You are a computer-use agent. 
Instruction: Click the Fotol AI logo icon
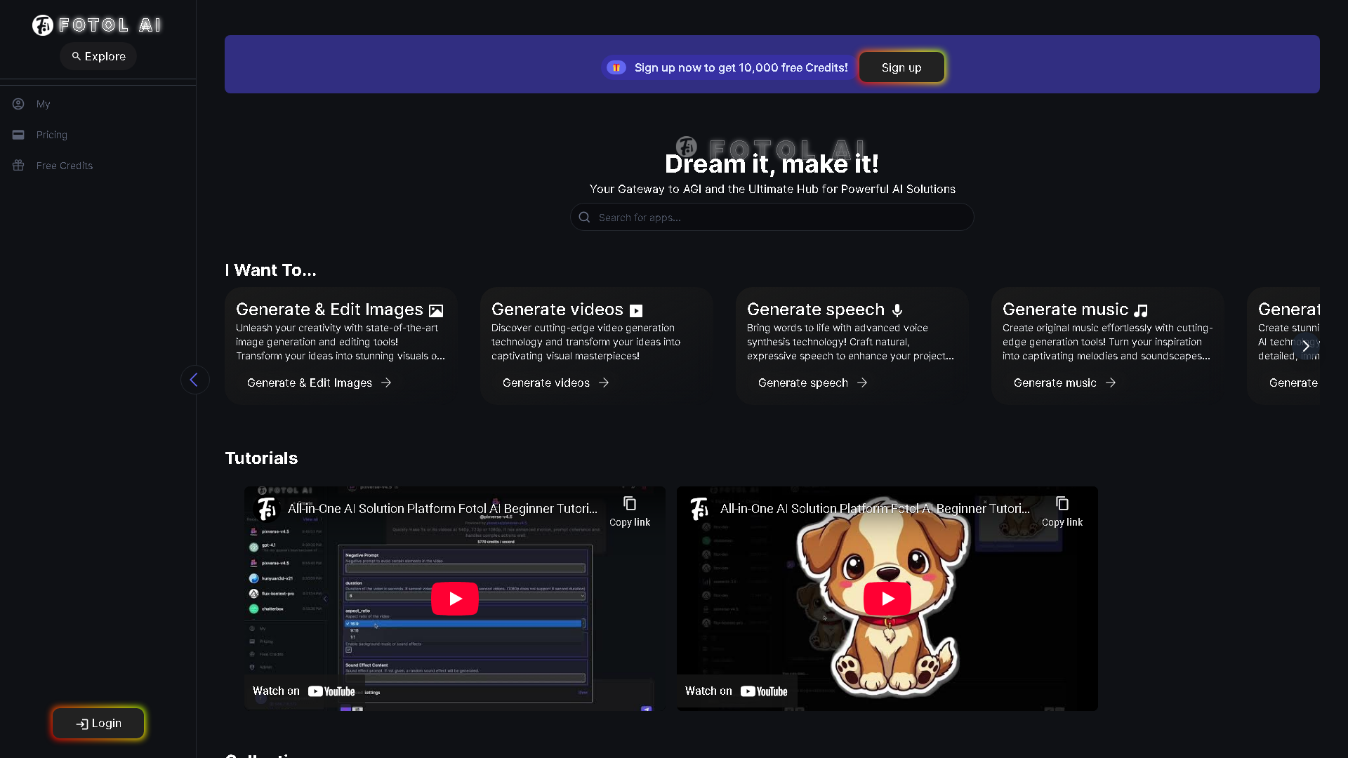pos(41,25)
